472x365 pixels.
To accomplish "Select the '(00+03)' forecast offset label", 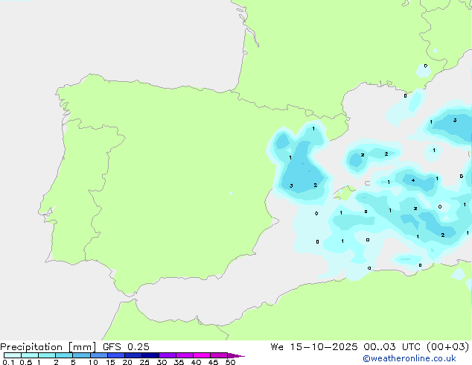I will pos(447,347).
